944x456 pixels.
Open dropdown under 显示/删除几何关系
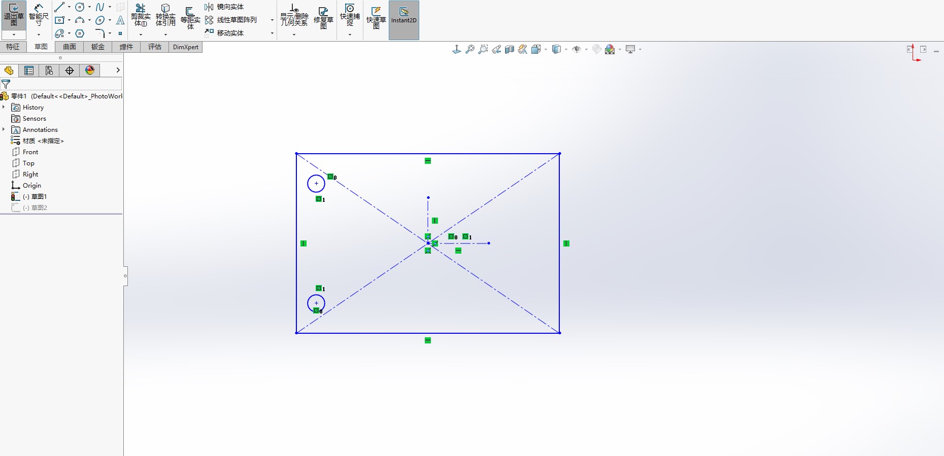[294, 35]
